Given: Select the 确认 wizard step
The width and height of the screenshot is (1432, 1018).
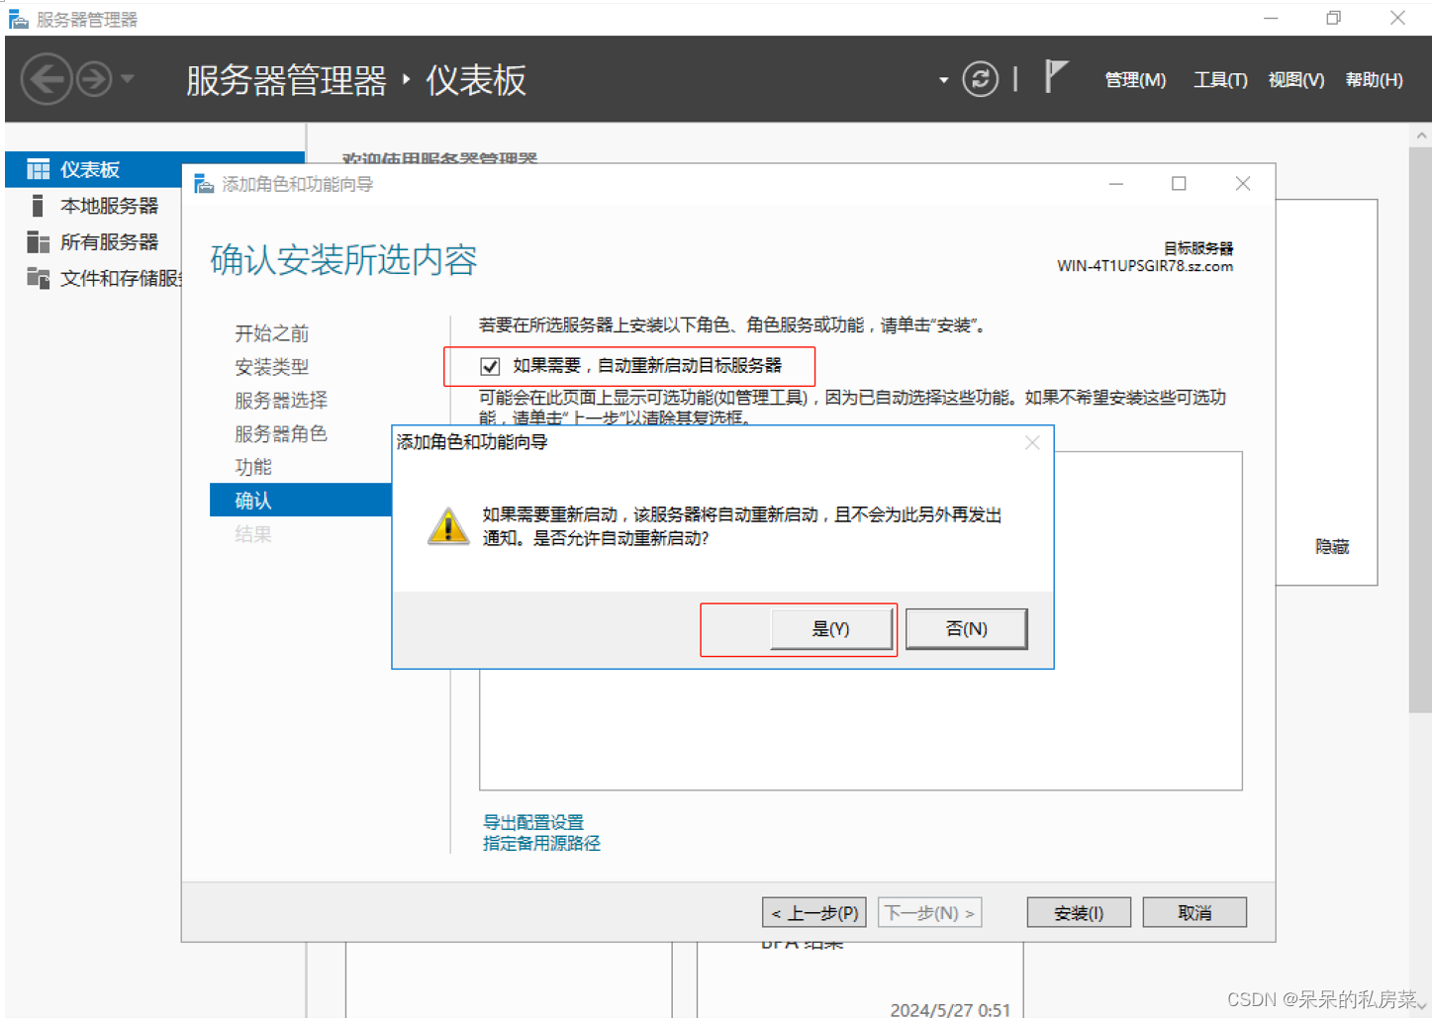Looking at the screenshot, I should (x=301, y=501).
